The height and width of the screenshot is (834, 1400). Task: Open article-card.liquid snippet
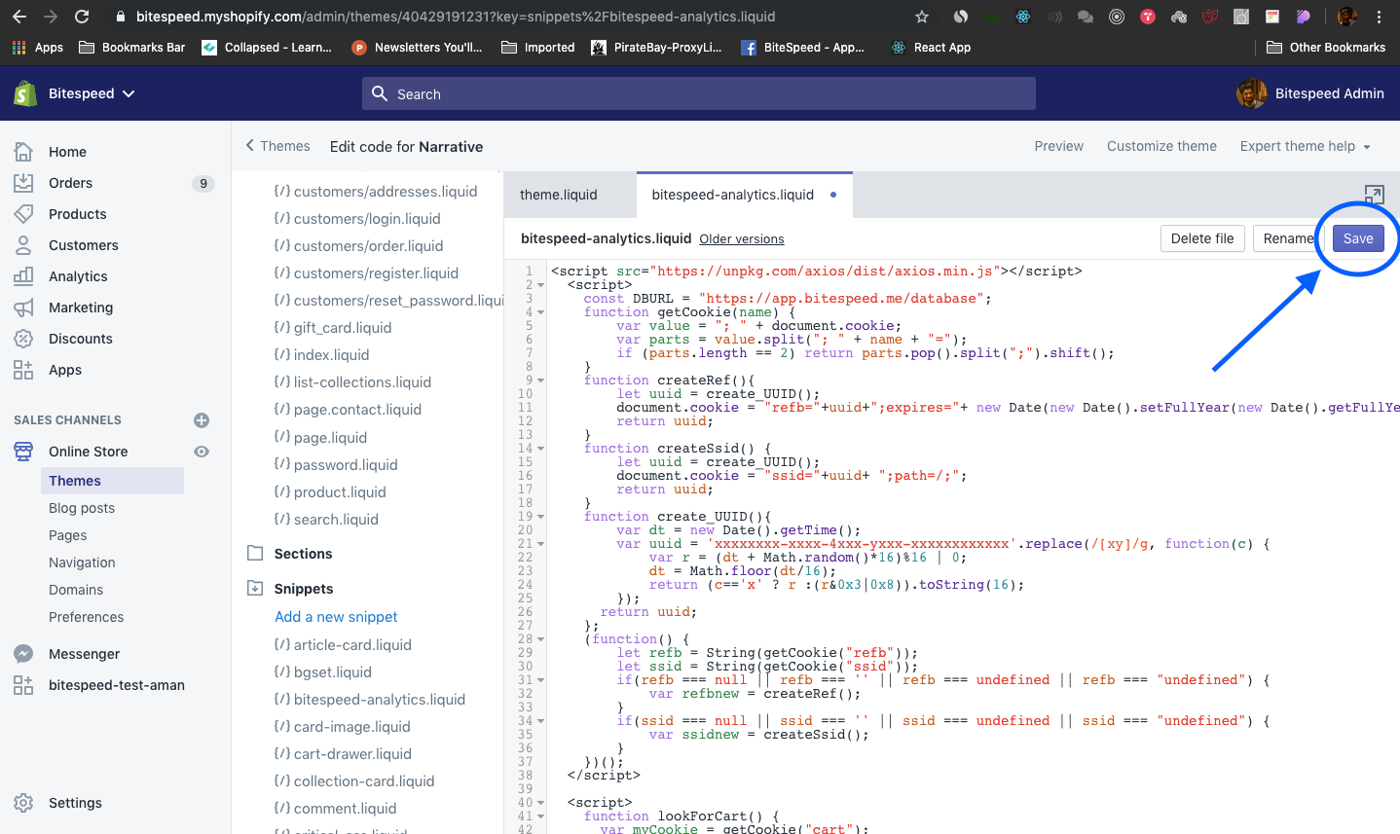pos(352,645)
